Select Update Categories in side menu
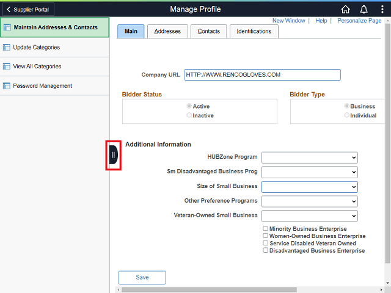This screenshot has width=391, height=293. click(x=54, y=48)
